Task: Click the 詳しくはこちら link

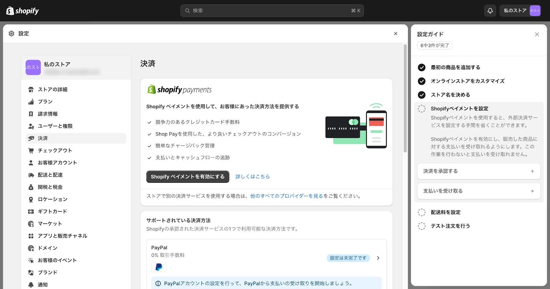Action: (x=253, y=177)
